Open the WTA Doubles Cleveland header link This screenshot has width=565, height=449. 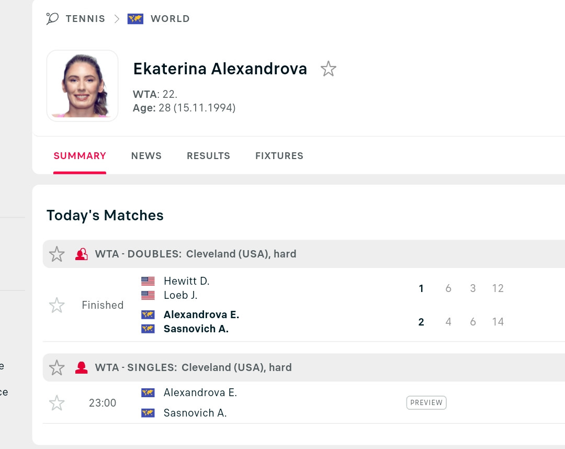pyautogui.click(x=196, y=254)
